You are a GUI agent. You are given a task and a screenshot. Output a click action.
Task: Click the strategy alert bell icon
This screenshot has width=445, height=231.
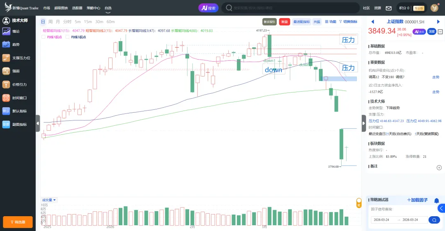pos(436,201)
